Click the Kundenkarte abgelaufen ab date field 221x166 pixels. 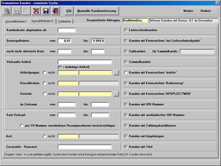67,30
